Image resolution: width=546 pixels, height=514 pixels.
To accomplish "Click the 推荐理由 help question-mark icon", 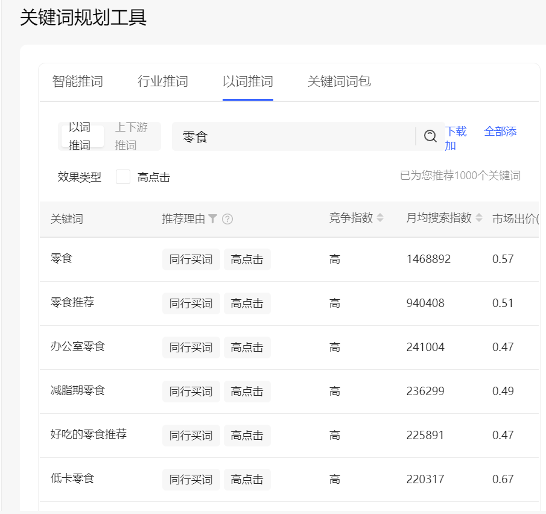I will click(x=227, y=219).
